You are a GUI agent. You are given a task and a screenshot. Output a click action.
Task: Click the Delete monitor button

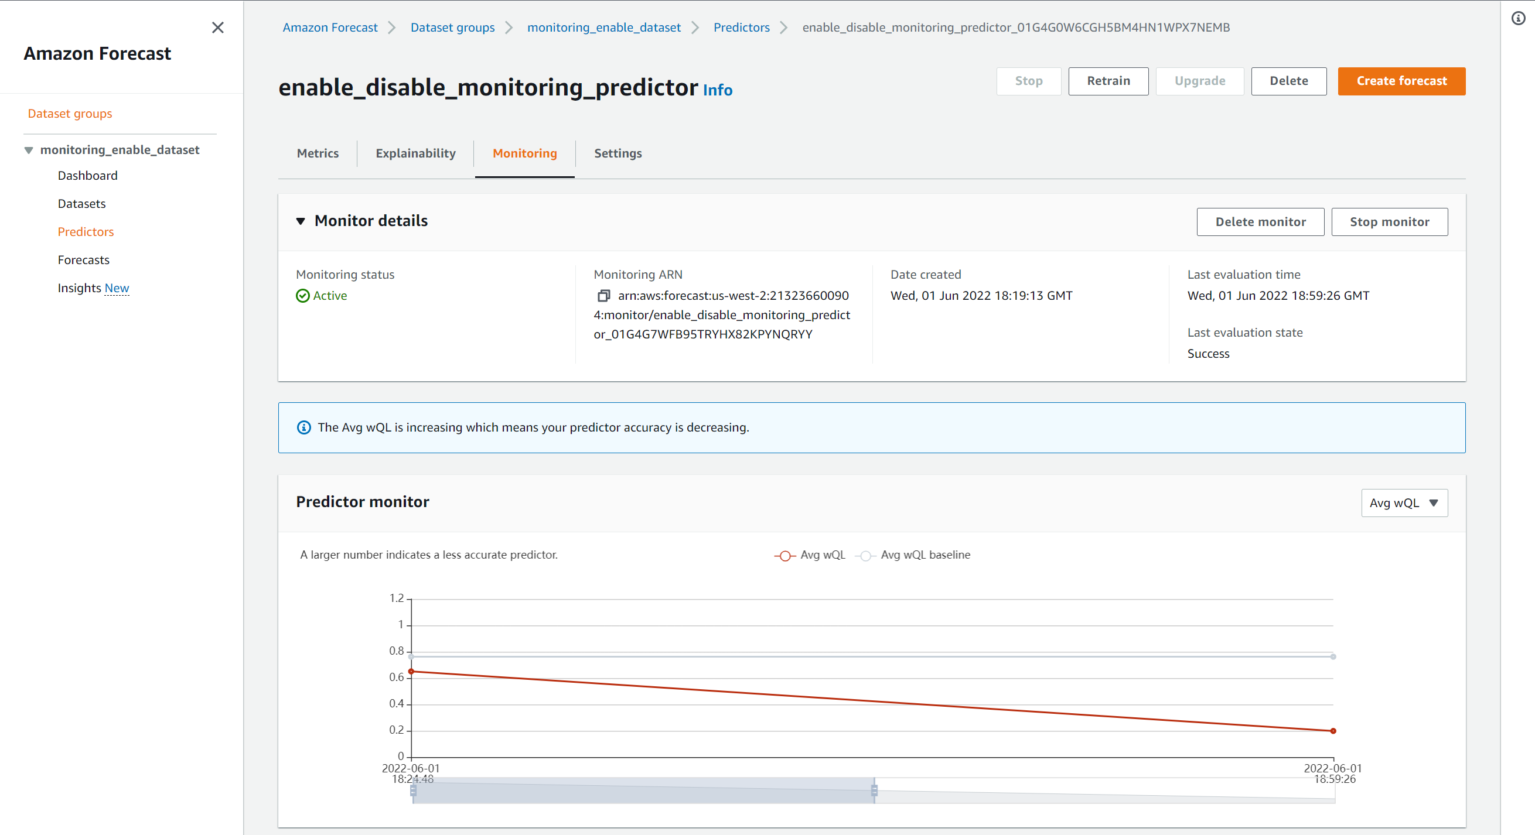point(1260,221)
